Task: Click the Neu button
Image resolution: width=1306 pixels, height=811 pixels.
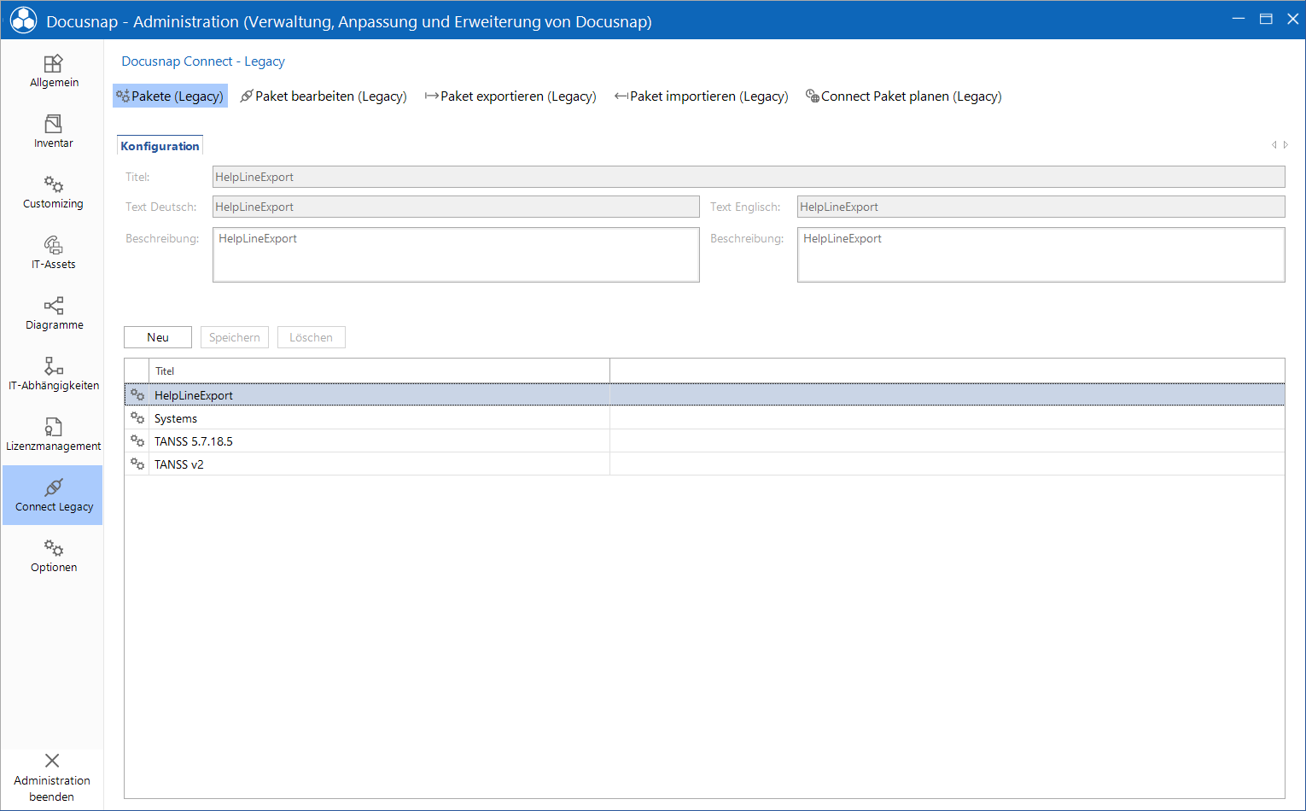Action: point(158,337)
